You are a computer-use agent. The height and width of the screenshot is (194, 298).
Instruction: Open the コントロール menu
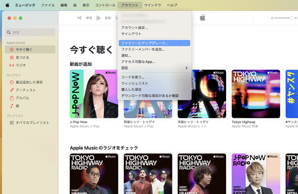(105, 5)
